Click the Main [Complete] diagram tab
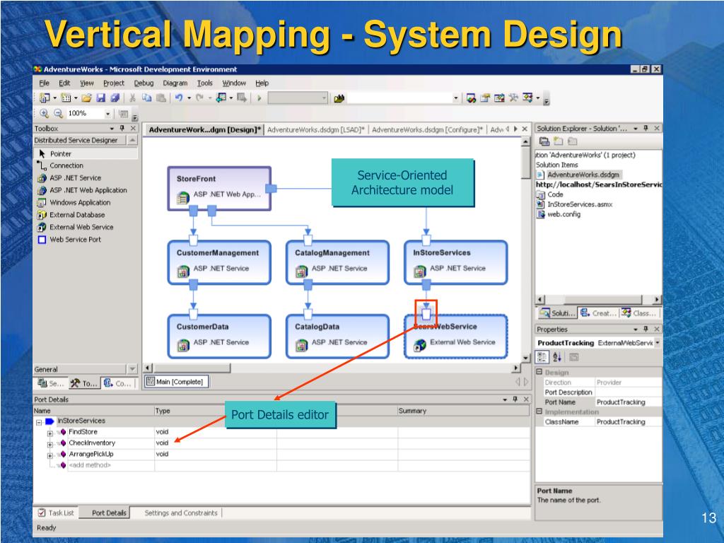Viewport: 724px width, 543px height. (x=175, y=382)
